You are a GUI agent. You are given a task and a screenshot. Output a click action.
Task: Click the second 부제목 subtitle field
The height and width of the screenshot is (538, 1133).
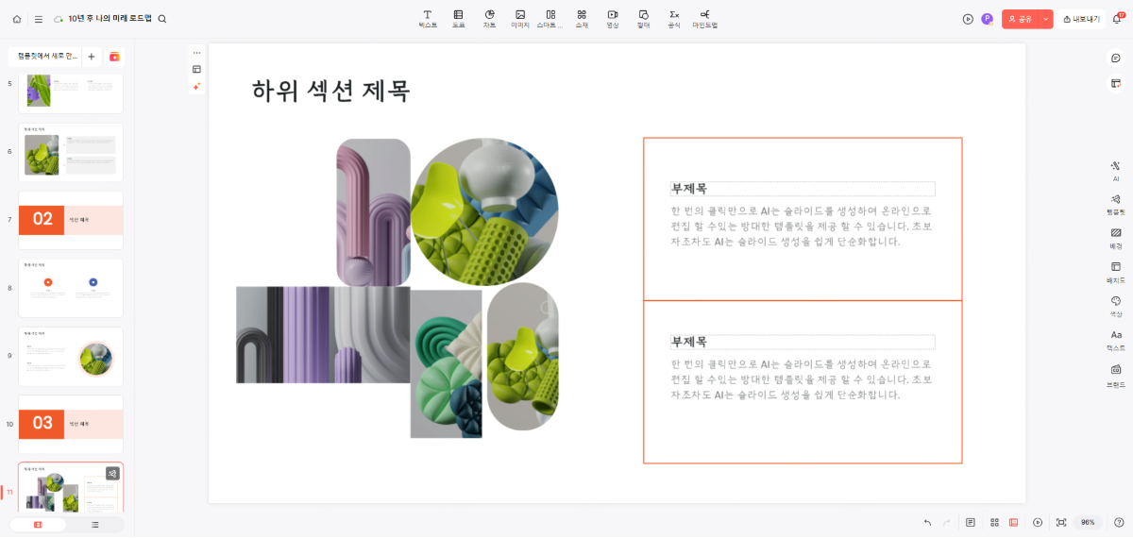tap(803, 342)
